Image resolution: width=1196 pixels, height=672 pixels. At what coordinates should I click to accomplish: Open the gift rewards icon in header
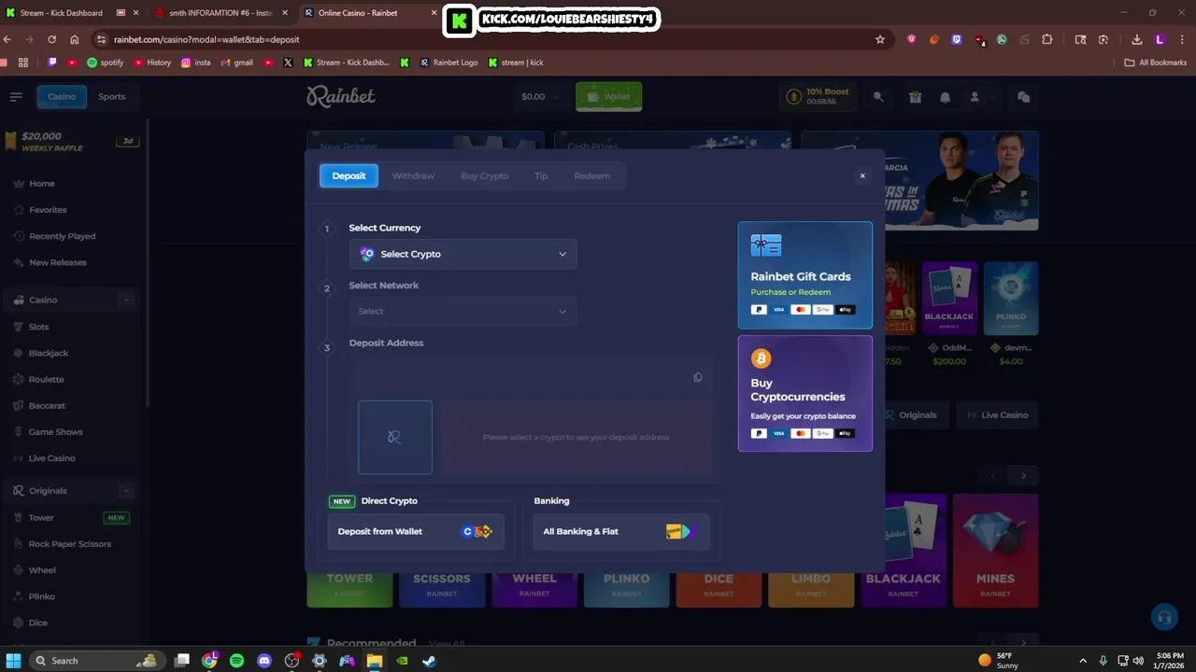pyautogui.click(x=916, y=96)
